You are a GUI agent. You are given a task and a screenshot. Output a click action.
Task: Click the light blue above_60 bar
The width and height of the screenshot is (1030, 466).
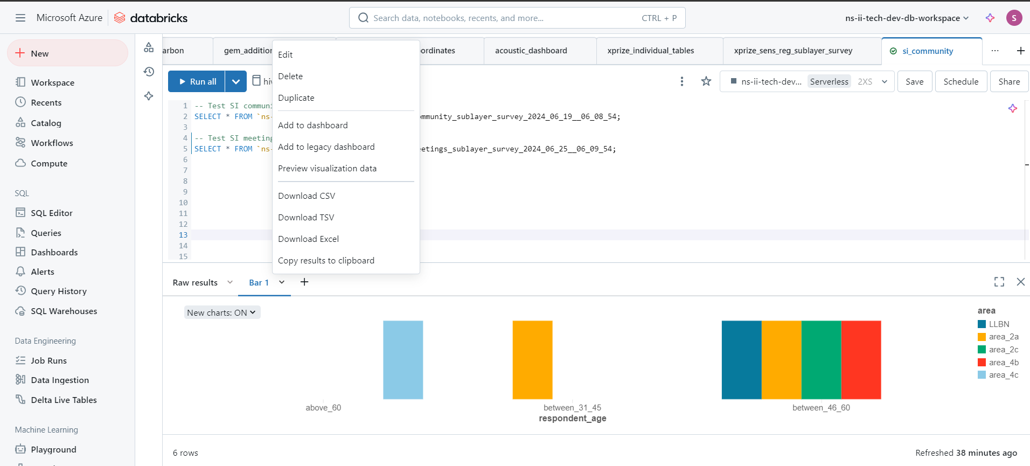pyautogui.click(x=403, y=360)
